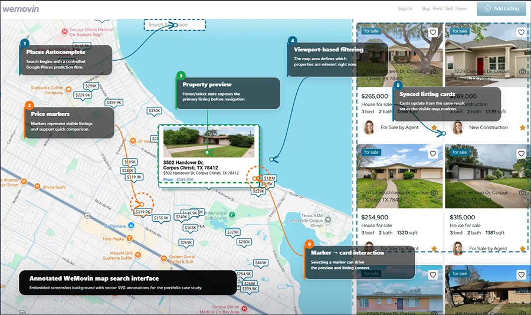
Task: Open agent avatar on the $265,000 listing
Action: [x=369, y=127]
